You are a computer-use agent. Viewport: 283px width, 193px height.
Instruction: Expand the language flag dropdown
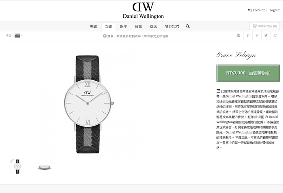pyautogui.click(x=19, y=36)
